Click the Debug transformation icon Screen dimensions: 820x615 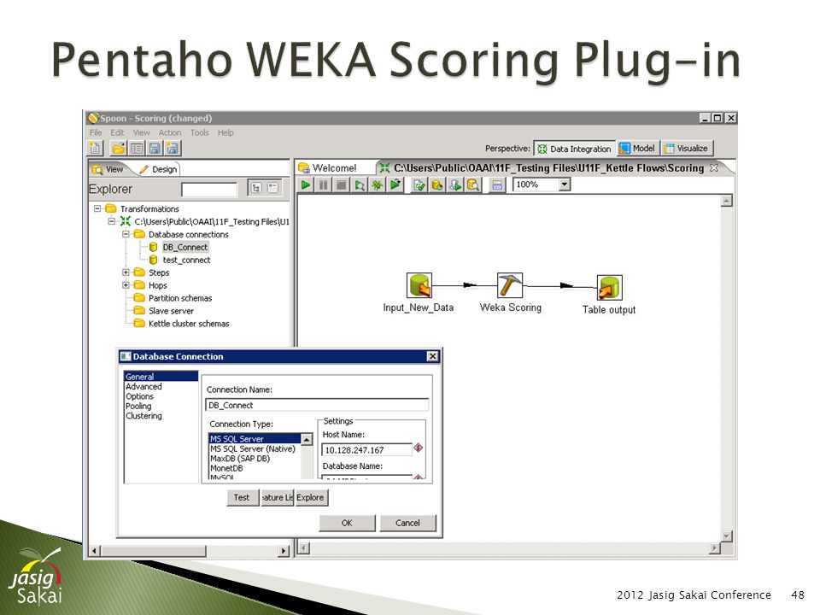(377, 184)
